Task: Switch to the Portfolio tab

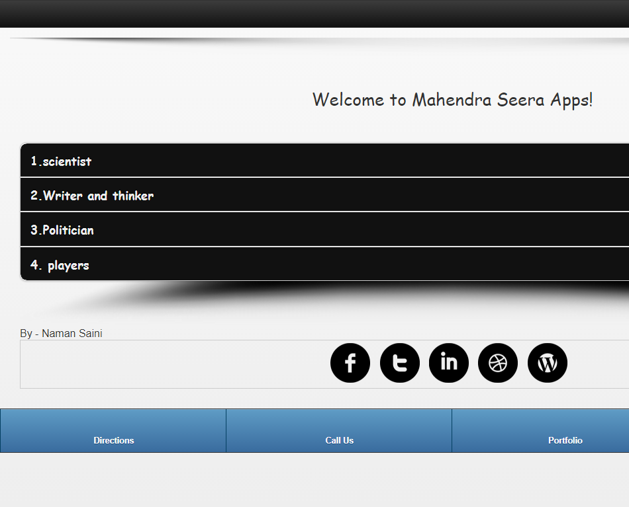Action: pyautogui.click(x=540, y=431)
